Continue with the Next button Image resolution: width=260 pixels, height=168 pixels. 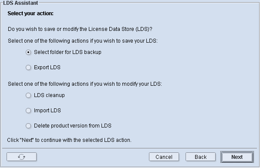[x=237, y=157]
